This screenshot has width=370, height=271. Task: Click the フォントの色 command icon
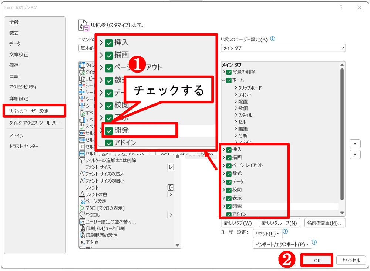click(x=82, y=194)
